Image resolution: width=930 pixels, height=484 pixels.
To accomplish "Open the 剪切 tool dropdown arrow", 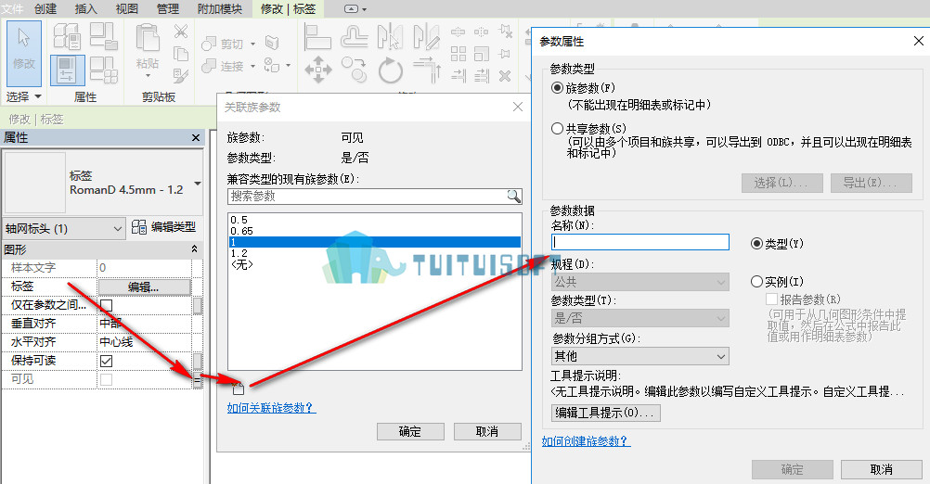I will click(252, 44).
